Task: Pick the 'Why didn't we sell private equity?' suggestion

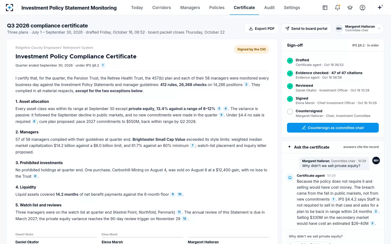Action: [x=316, y=236]
